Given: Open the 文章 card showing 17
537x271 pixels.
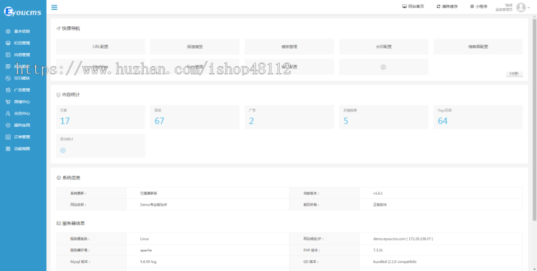Looking at the screenshot, I should (100, 117).
